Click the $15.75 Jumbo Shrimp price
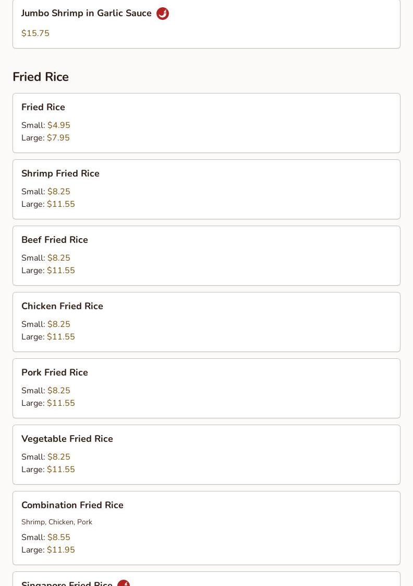 (x=35, y=33)
